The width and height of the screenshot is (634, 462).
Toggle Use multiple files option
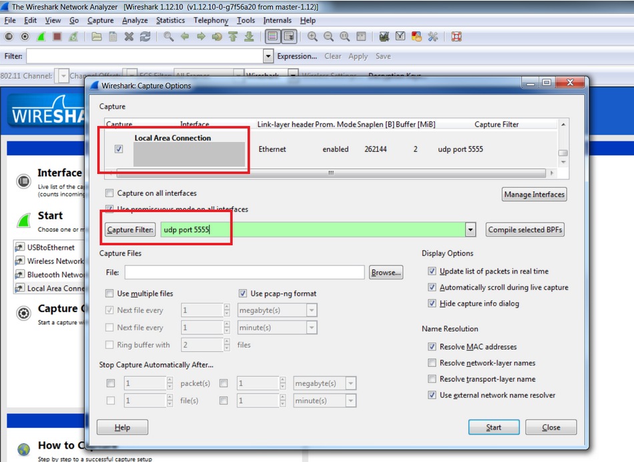click(109, 293)
